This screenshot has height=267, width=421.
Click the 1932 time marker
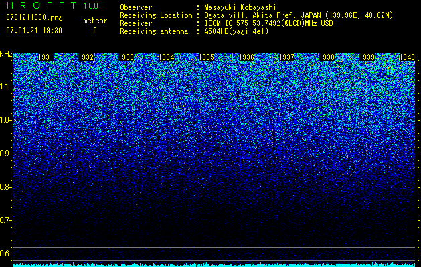coord(86,57)
